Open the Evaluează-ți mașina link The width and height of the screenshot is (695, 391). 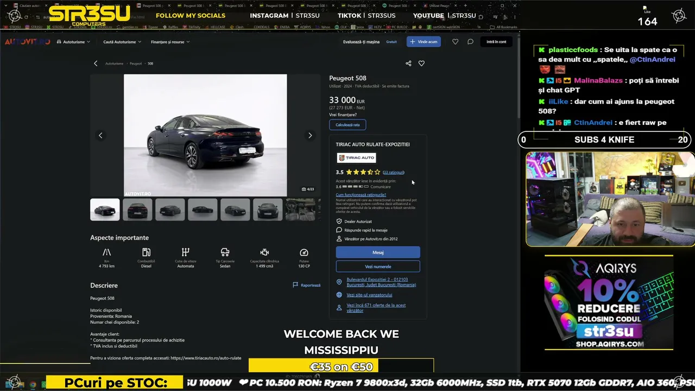click(x=361, y=42)
